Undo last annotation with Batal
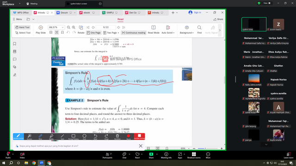This screenshot has width=296, height=166. (95, 136)
